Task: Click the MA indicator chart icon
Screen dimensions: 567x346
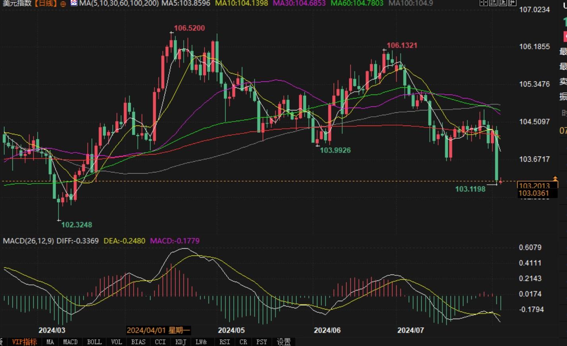Action: (74, 3)
